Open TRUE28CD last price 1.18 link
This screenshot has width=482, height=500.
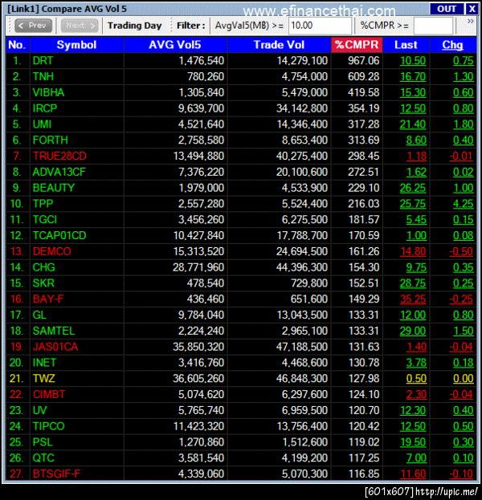(416, 156)
